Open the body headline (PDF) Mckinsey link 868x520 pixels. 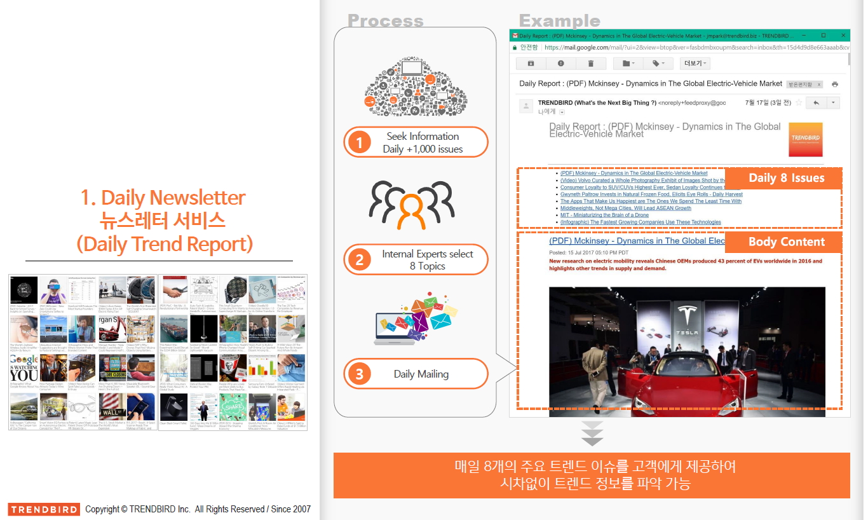(637, 241)
